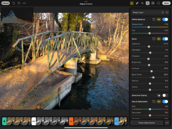Open the Selective Clarity brush icon
The width and height of the screenshot is (172, 129).
click(159, 95)
